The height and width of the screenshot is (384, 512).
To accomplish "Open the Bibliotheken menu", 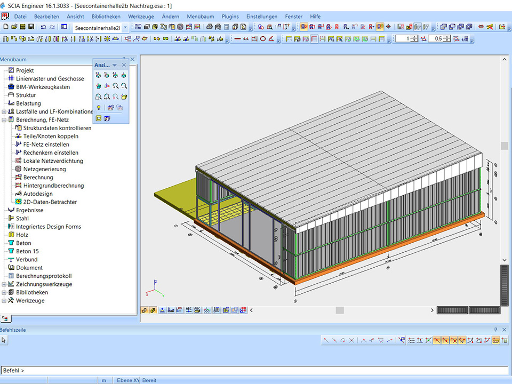I will coord(106,17).
